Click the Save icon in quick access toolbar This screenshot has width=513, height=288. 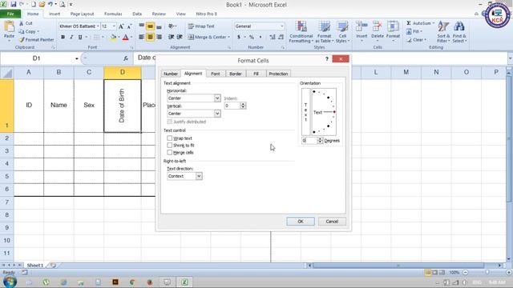pyautogui.click(x=14, y=5)
